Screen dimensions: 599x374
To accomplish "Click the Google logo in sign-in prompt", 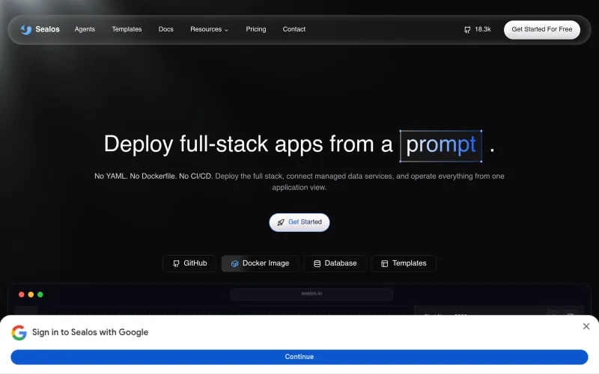I will point(19,332).
